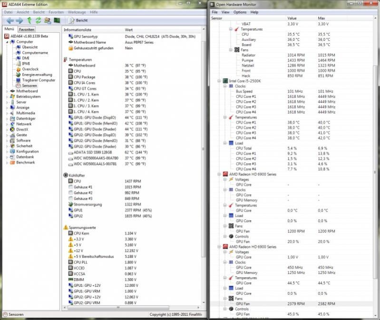The image size is (380, 320).
Task: Expand the Server tree node
Action: click(7, 102)
